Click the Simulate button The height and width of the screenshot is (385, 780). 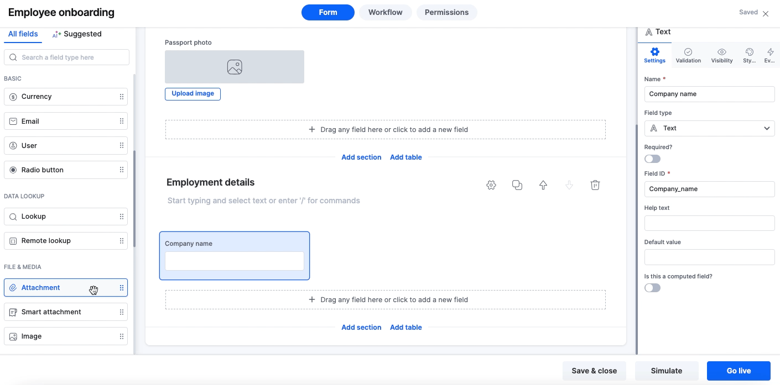click(667, 371)
